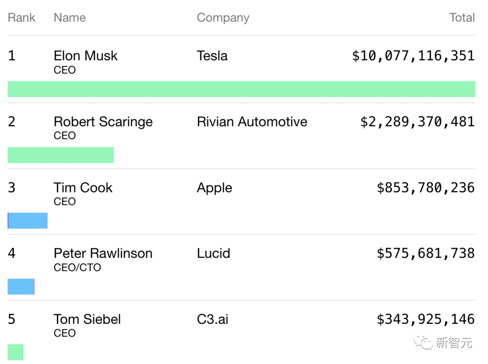Viewport: 488px width, 364px height.
Task: Click the Total column header
Action: (462, 18)
